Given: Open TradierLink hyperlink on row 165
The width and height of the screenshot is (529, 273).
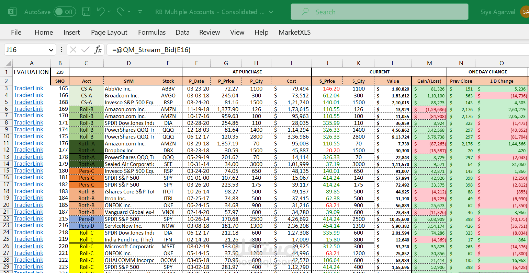Looking at the screenshot, I should click(x=29, y=88).
